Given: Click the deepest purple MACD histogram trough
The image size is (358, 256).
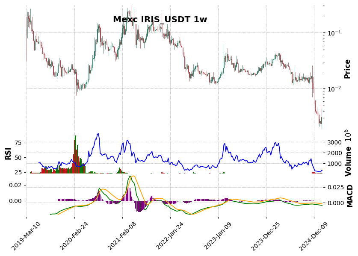Looking at the screenshot, I should tap(139, 206).
